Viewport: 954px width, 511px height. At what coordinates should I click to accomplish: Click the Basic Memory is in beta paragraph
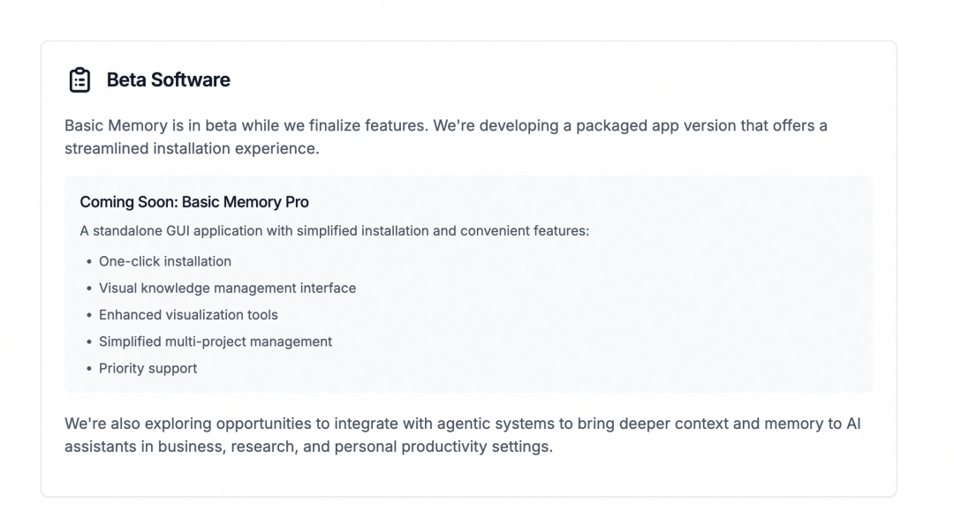[446, 137]
